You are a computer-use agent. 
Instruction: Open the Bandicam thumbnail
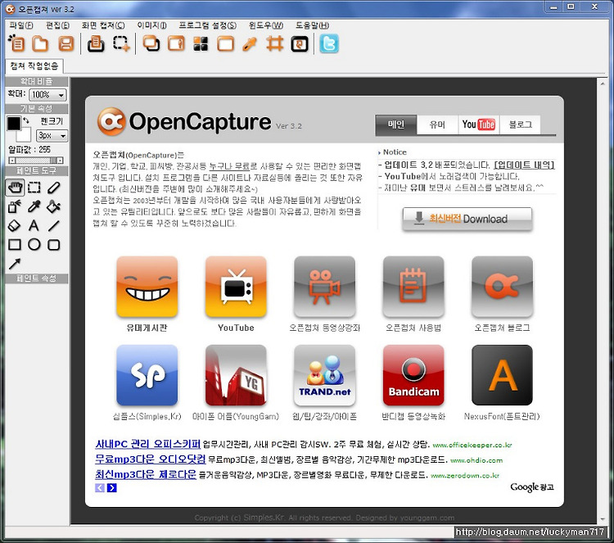tap(413, 375)
